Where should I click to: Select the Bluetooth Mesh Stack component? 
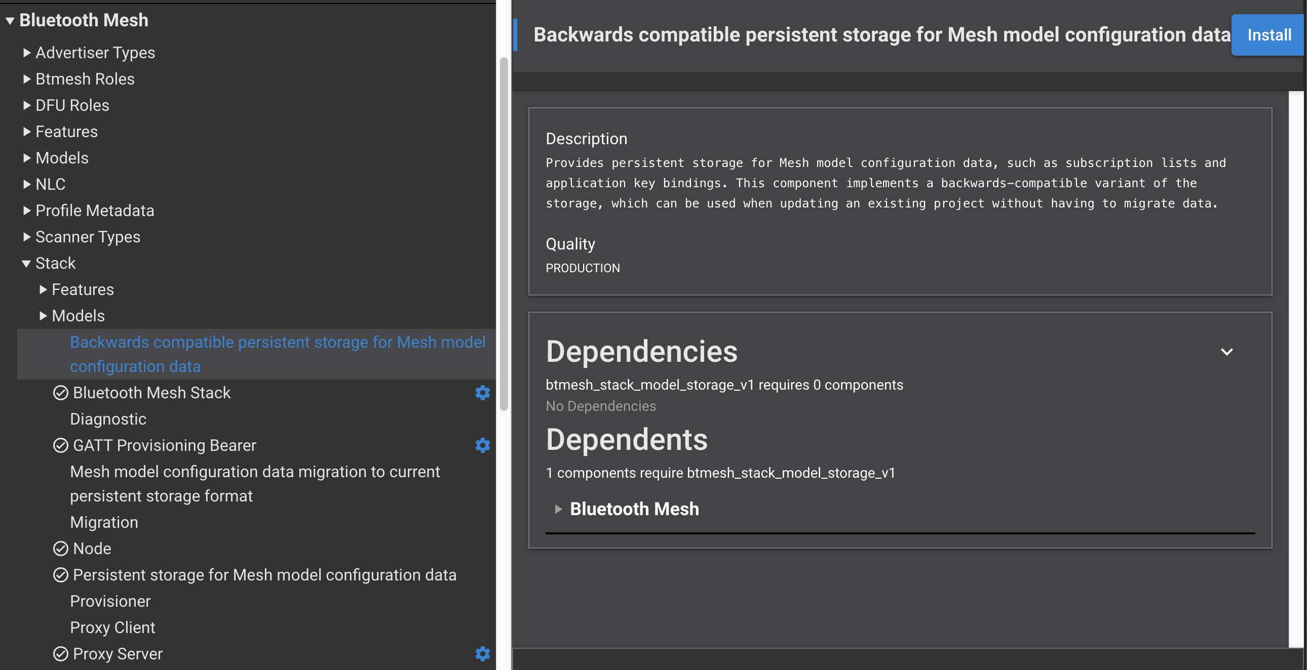pos(151,393)
